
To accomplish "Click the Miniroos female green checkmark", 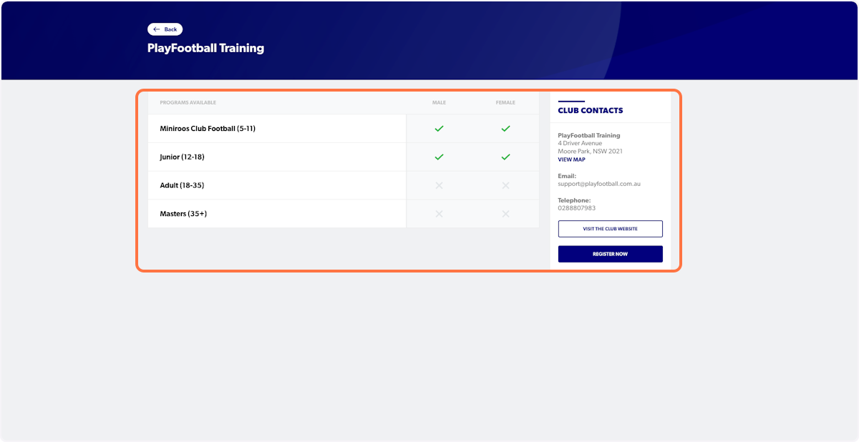I will point(505,129).
